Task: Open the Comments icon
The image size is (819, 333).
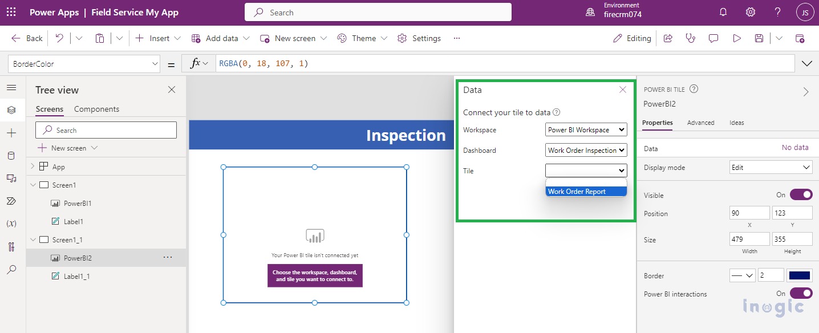Action: point(713,38)
